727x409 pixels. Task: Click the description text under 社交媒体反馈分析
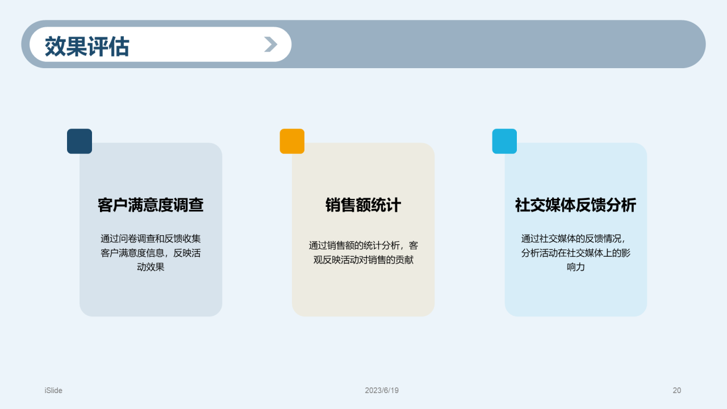[x=575, y=253]
